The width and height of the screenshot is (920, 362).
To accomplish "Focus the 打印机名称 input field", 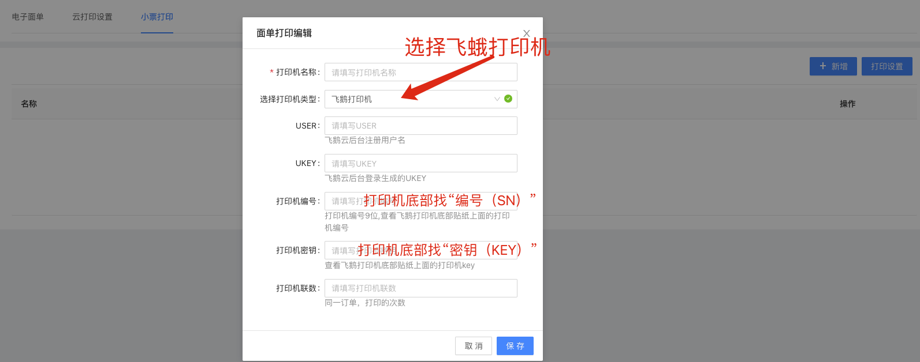I will [x=420, y=72].
